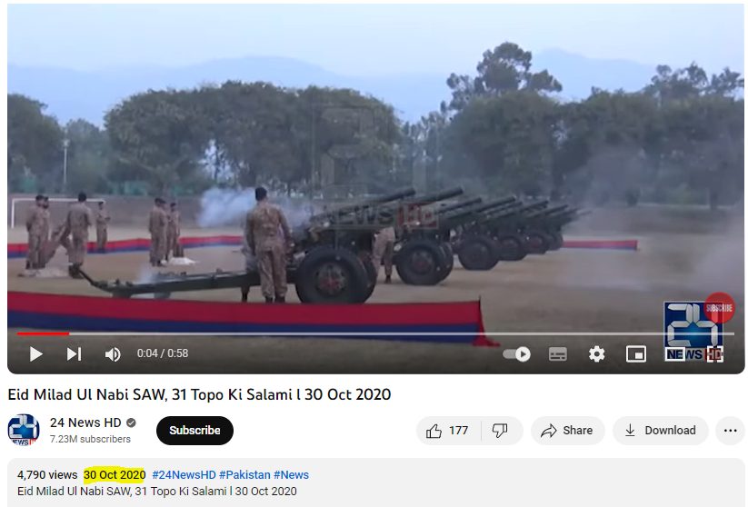Open the 24 News HD channel name link
Image resolution: width=748 pixels, height=507 pixels.
[x=85, y=422]
